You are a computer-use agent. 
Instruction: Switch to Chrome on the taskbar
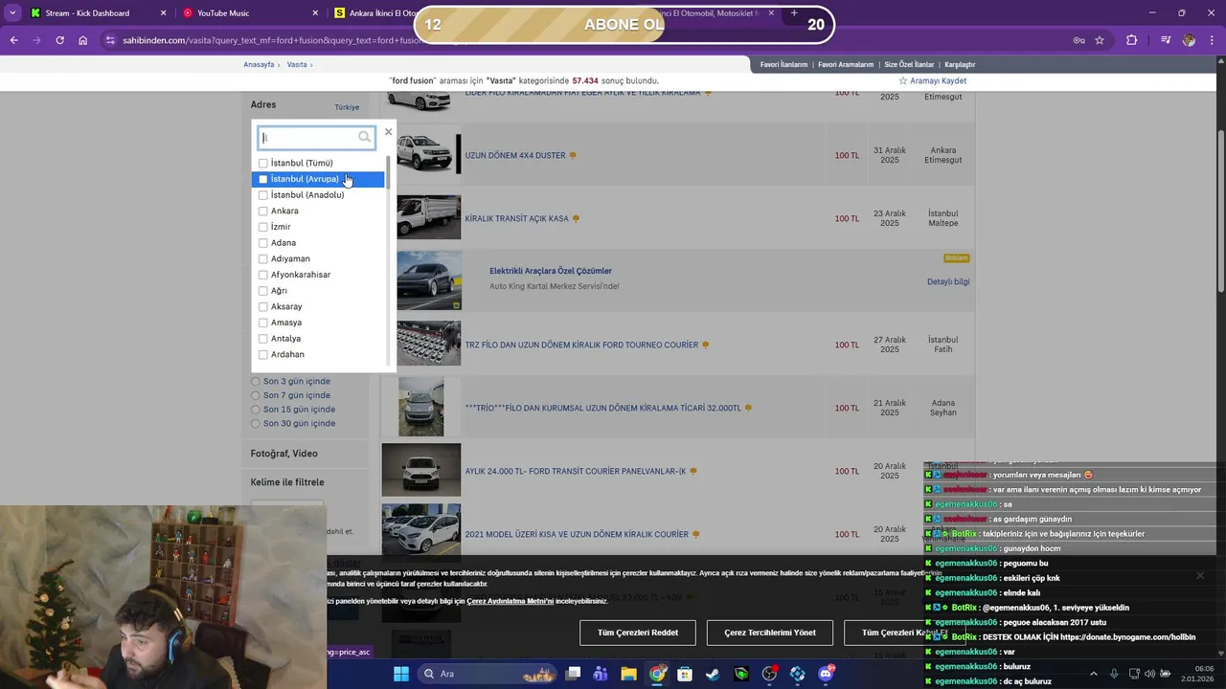pyautogui.click(x=657, y=674)
